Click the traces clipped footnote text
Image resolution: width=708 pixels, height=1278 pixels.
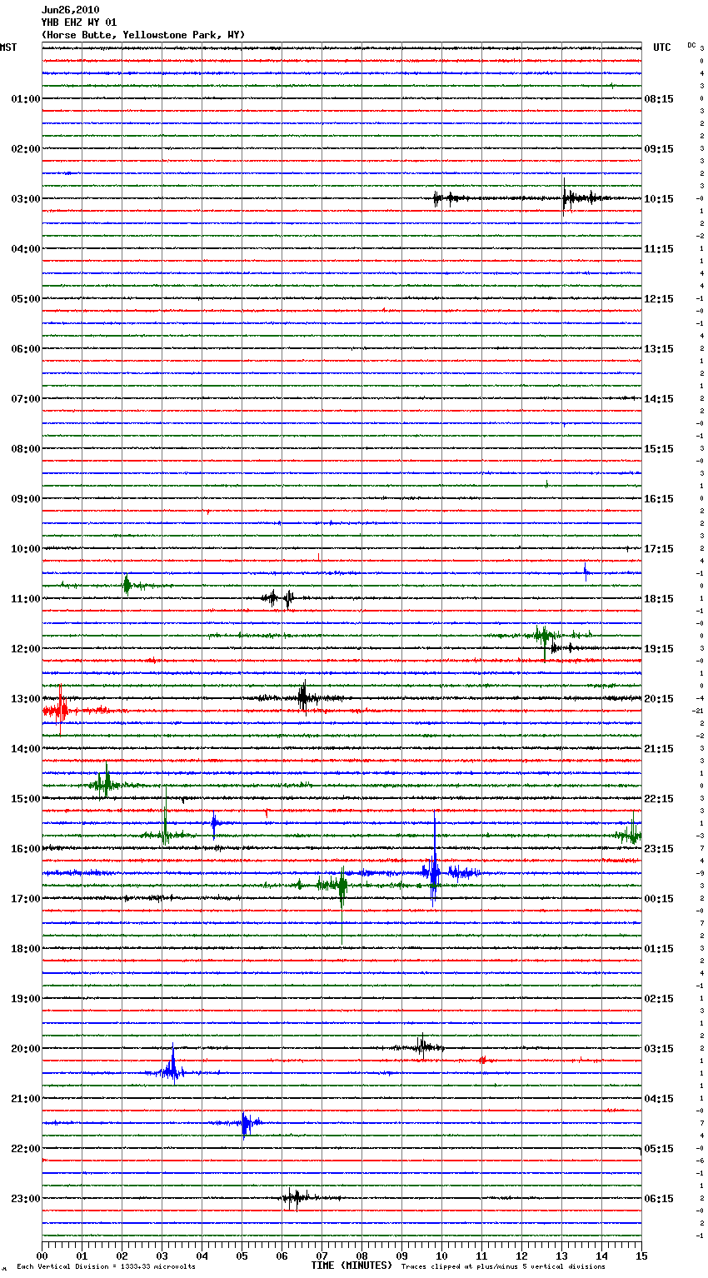504,1266
